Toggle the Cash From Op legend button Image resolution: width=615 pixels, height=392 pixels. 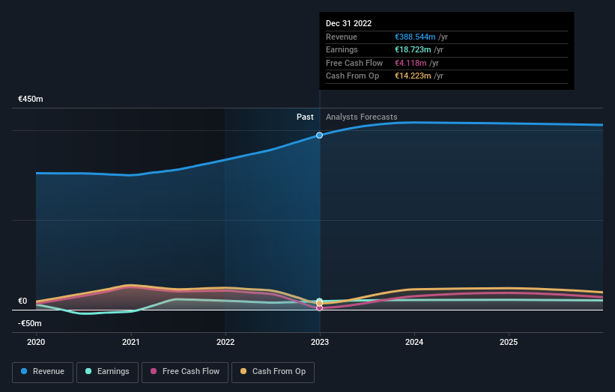pos(273,372)
